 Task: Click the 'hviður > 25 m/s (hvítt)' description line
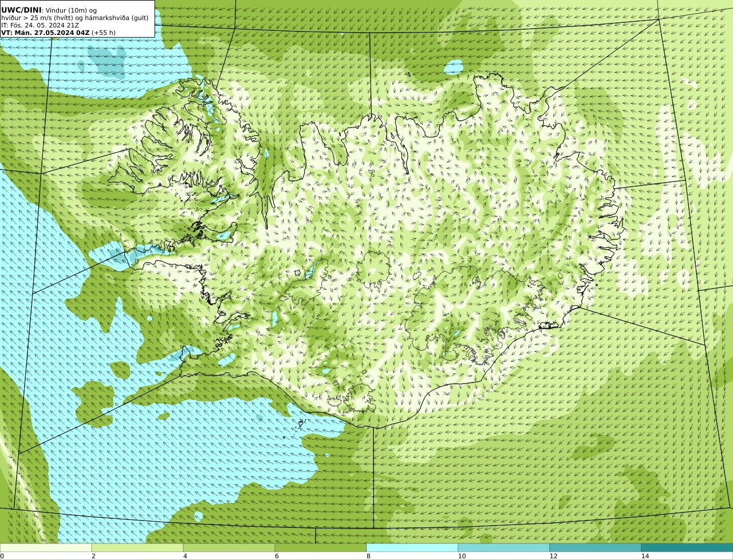[74, 18]
